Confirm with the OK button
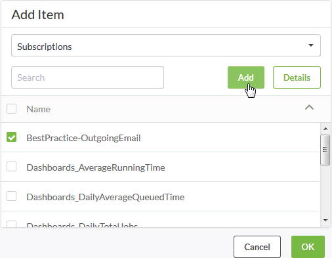Viewport: 332px width, 258px height. 308,247
